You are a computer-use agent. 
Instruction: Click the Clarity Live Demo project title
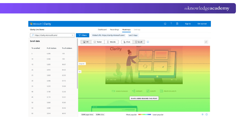pyautogui.click(x=37, y=30)
